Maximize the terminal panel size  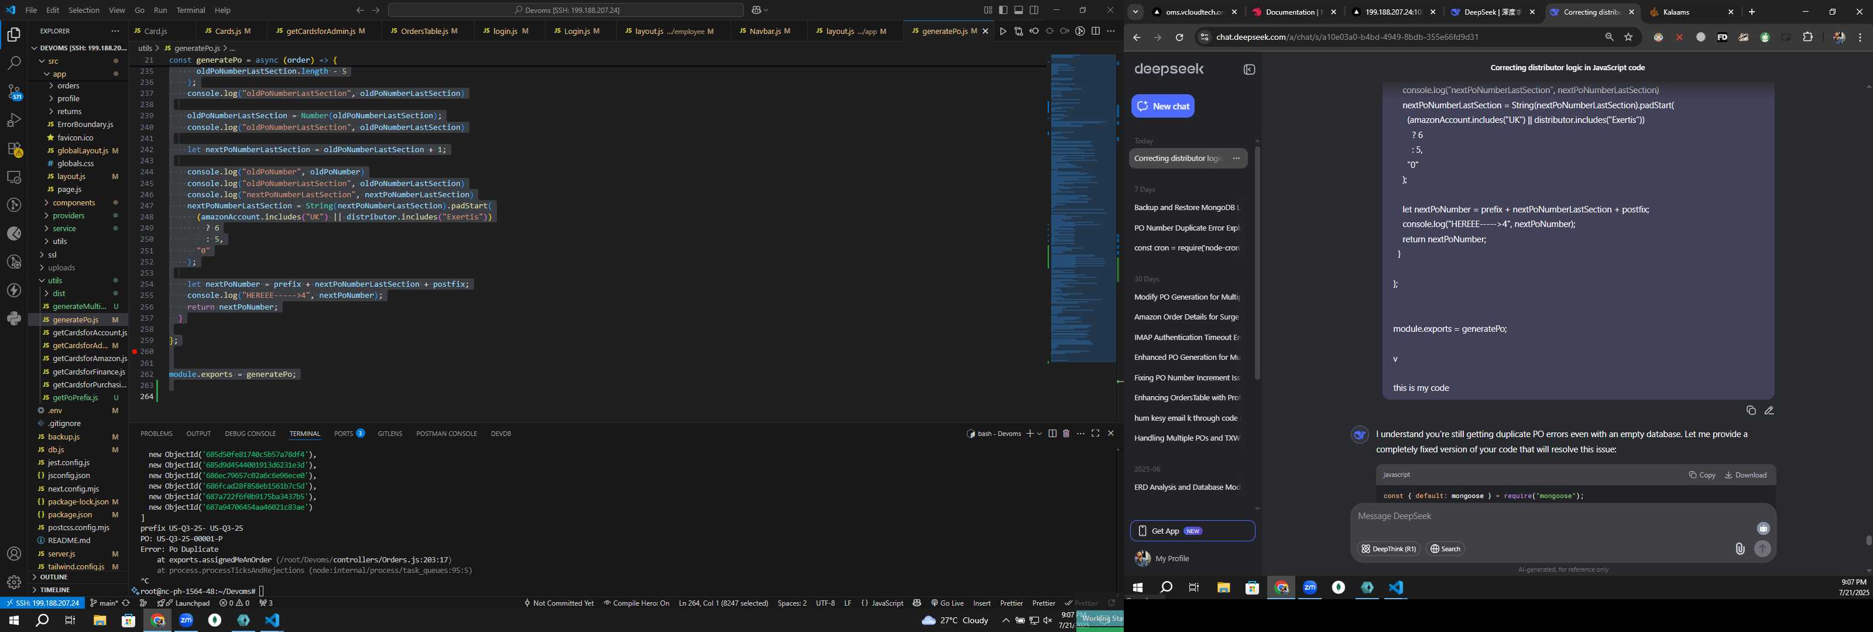(x=1095, y=434)
